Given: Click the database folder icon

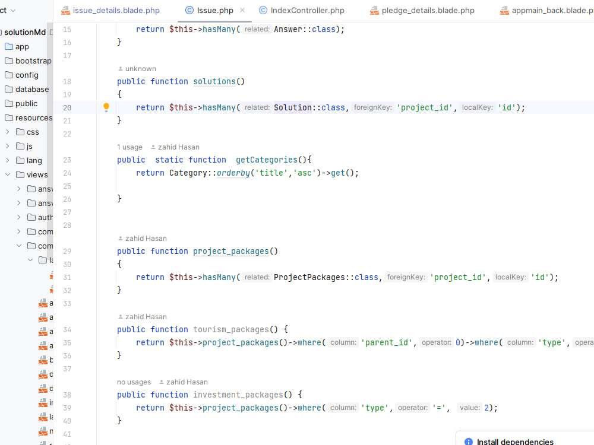Looking at the screenshot, I should [x=9, y=90].
